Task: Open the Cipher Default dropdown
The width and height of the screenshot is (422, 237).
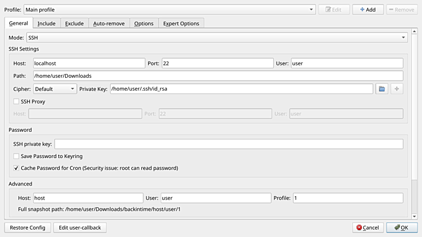Action: (x=54, y=89)
